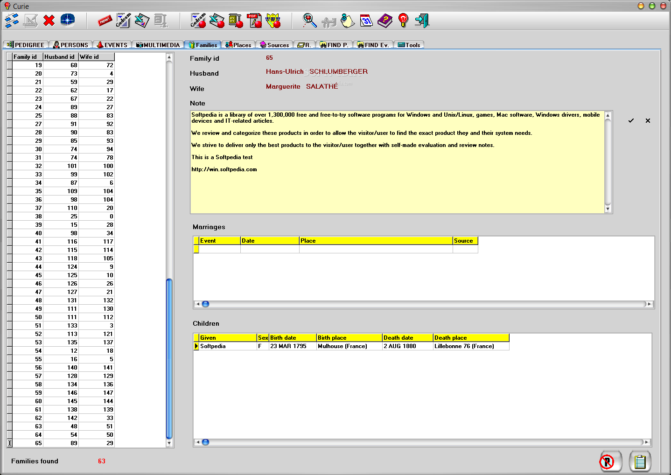Click the family list scrollbar up arrow
The image size is (671, 475).
pos(169,57)
